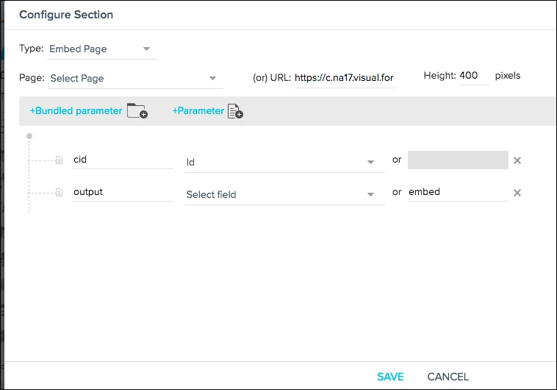Cancel the Configure Section dialog
The image size is (557, 390).
448,377
